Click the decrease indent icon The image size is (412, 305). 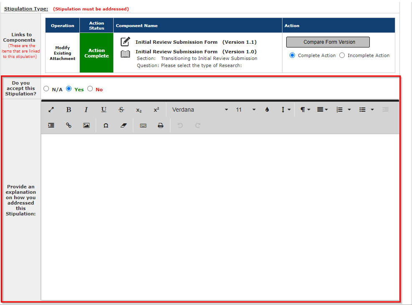click(x=385, y=110)
